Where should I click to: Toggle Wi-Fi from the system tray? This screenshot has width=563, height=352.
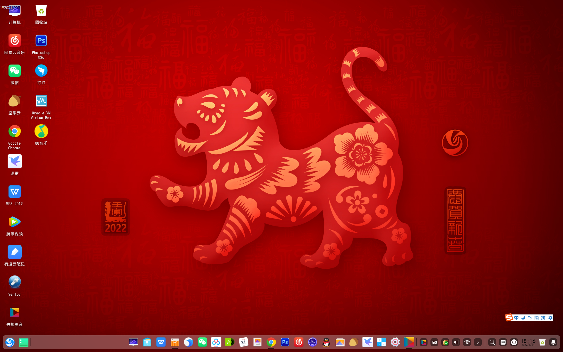click(x=467, y=342)
